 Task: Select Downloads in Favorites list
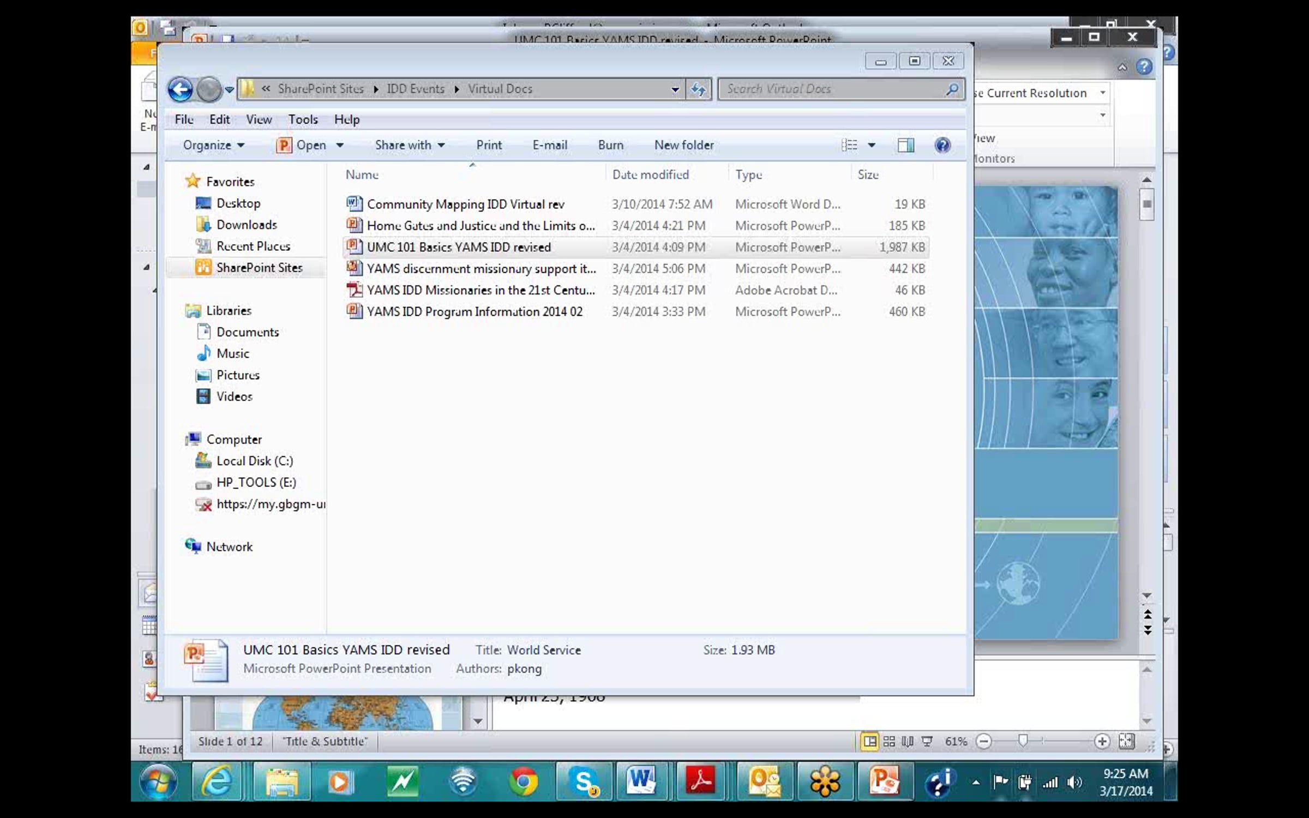[x=247, y=225]
